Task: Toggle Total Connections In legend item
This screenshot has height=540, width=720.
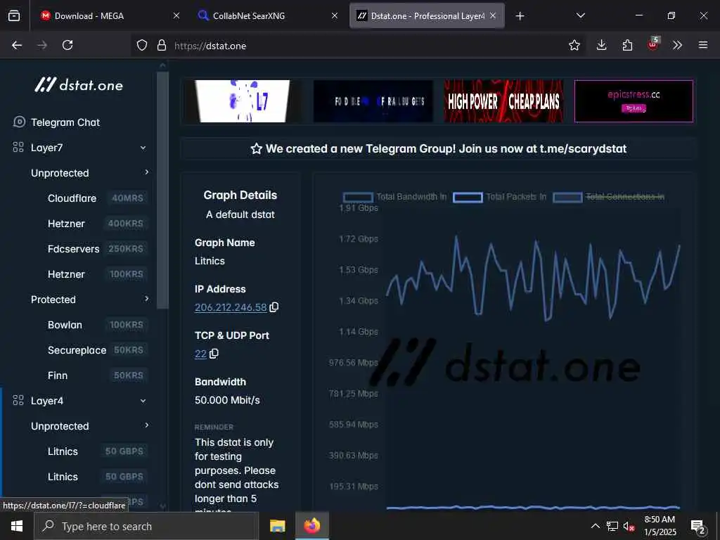Action: pos(608,197)
